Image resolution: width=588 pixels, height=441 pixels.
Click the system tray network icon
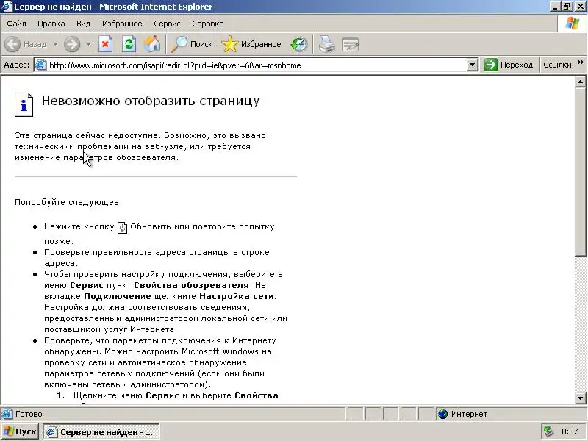548,431
